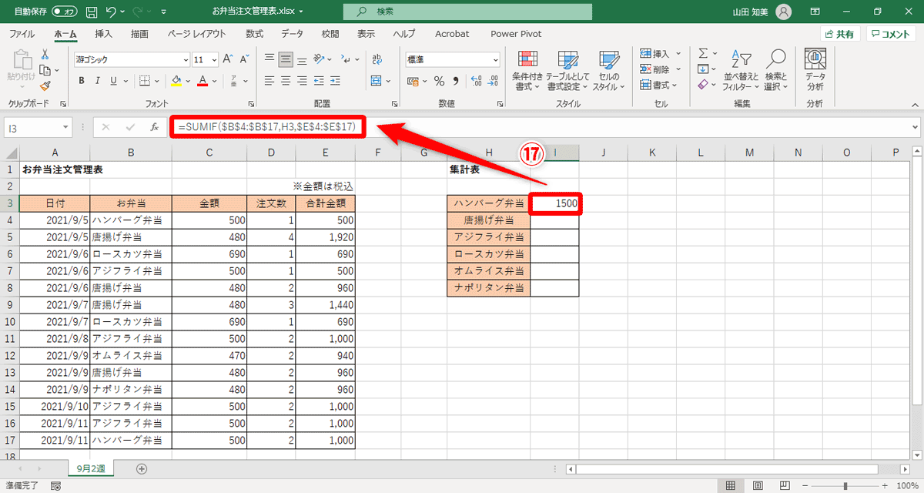Click the formula bar confirm checkmark
The width and height of the screenshot is (924, 493).
click(x=130, y=127)
